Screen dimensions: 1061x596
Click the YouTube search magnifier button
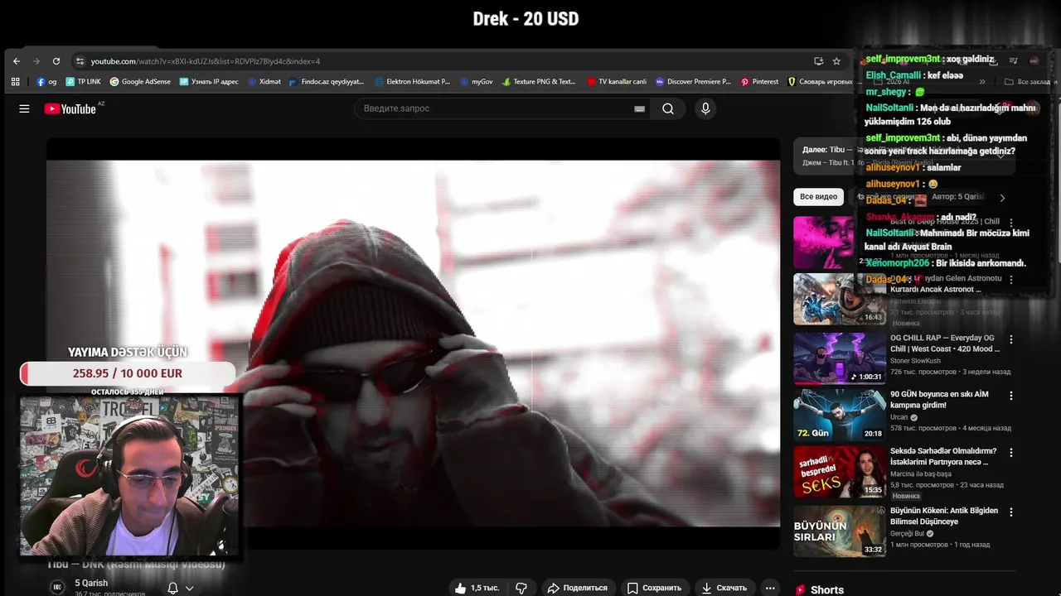(668, 108)
